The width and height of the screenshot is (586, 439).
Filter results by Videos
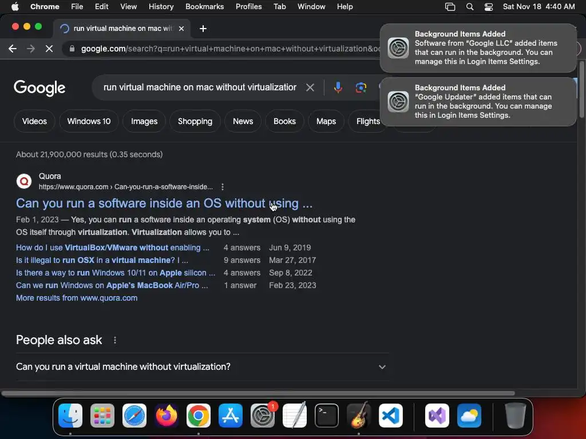(34, 121)
